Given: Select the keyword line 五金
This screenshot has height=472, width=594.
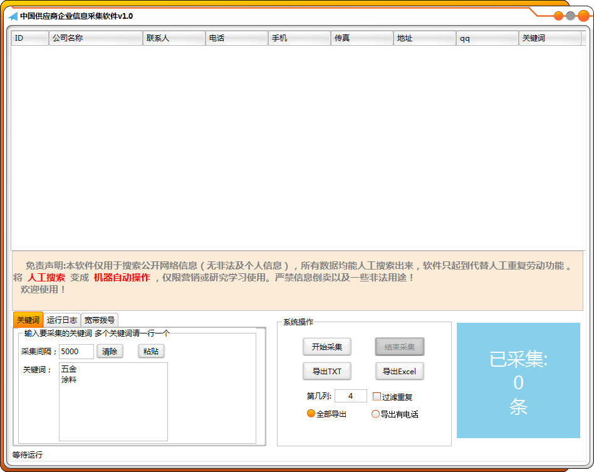Looking at the screenshot, I should 69,369.
